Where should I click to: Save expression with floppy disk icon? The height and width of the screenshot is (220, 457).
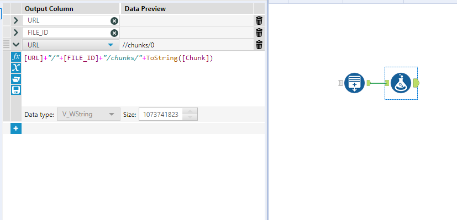(16, 90)
